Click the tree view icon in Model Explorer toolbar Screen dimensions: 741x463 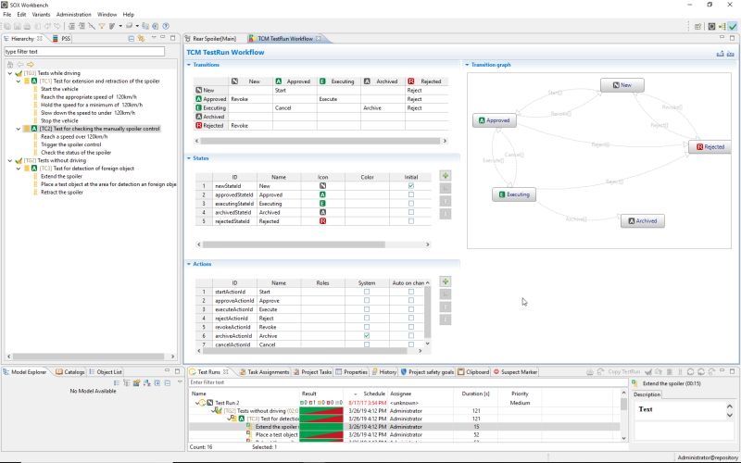[x=127, y=382]
